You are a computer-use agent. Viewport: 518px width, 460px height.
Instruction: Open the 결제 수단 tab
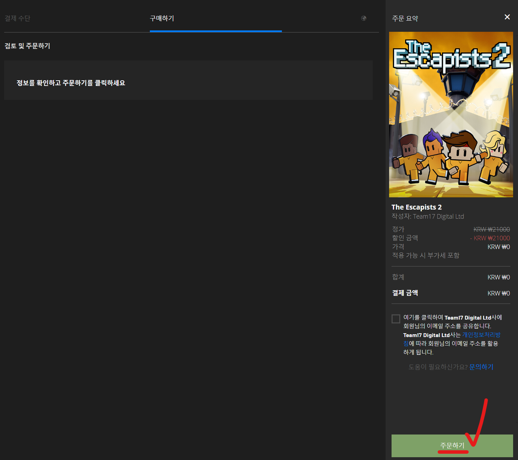click(x=17, y=18)
